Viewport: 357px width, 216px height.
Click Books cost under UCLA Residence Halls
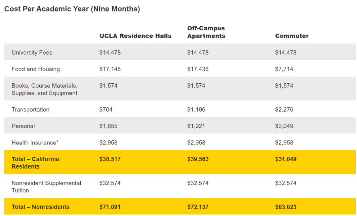pyautogui.click(x=108, y=86)
